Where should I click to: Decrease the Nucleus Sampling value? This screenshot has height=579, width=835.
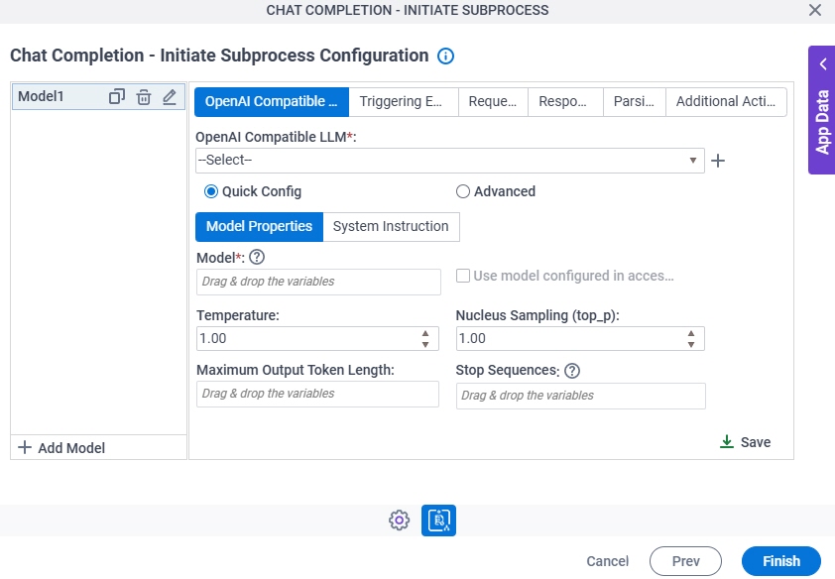690,344
